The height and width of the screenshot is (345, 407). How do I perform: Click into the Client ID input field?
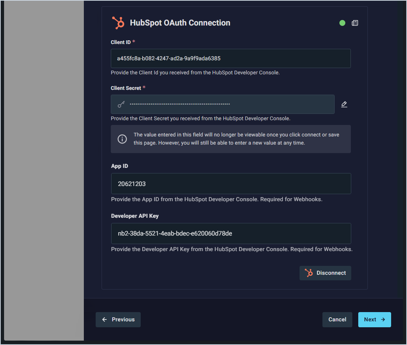(x=230, y=58)
